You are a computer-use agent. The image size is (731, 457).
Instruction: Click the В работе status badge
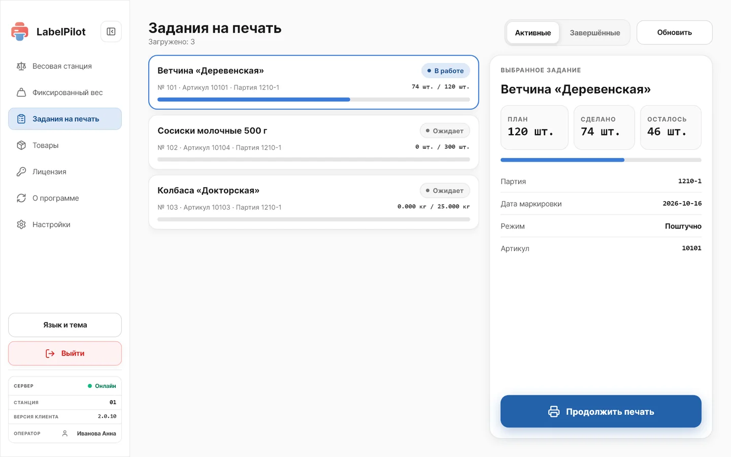click(446, 71)
